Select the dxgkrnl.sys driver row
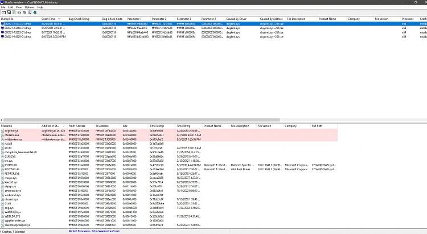Viewport: 427px width, 234px height. [x=169, y=131]
